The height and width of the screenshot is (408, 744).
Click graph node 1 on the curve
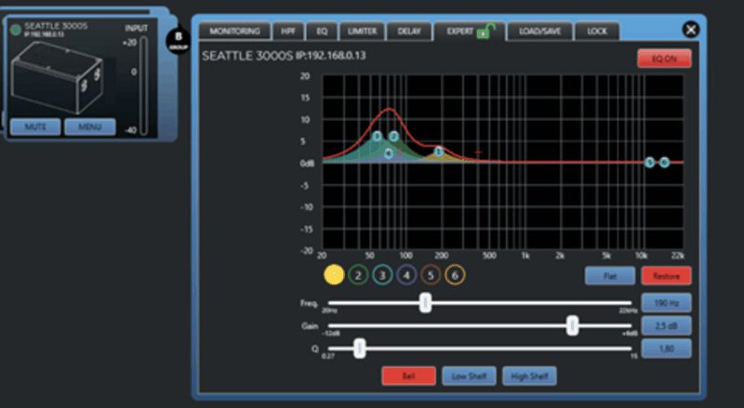tap(439, 151)
